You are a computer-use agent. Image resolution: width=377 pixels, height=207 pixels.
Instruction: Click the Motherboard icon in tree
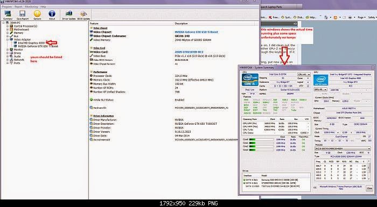[11, 29]
